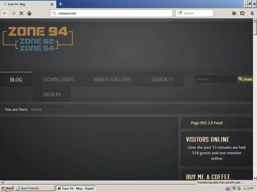Open a new tab with the plus button
This screenshot has width=257, height=192.
coord(60,4)
